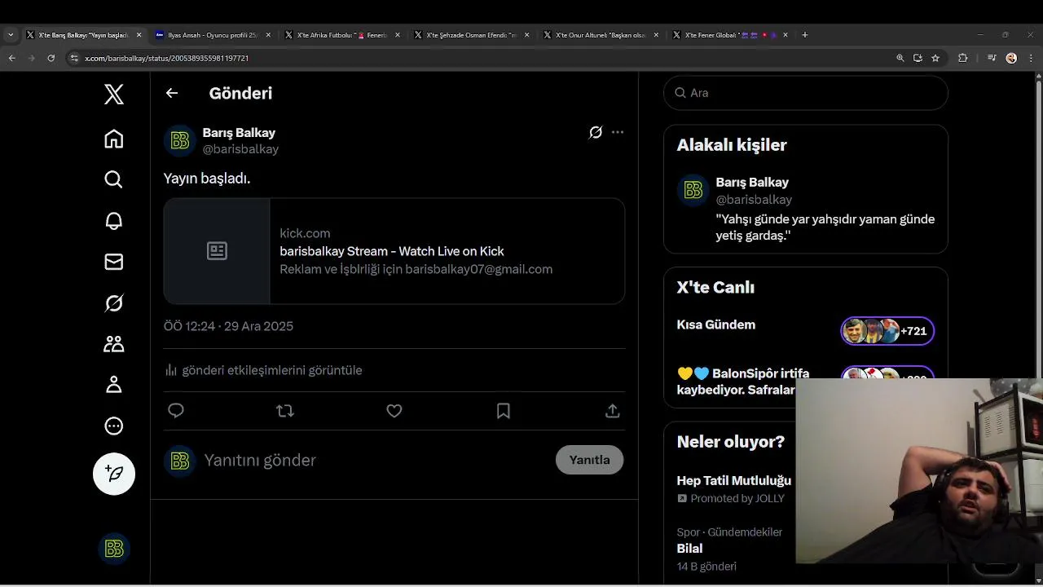Open More options circle icon in sidebar
1043x587 pixels.
(x=114, y=426)
